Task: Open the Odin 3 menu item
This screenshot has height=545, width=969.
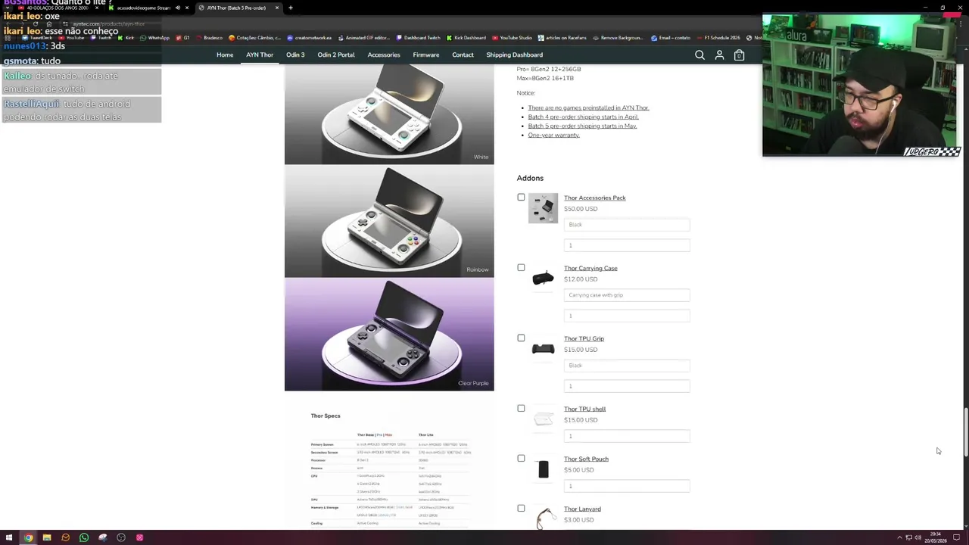Action: click(x=295, y=54)
